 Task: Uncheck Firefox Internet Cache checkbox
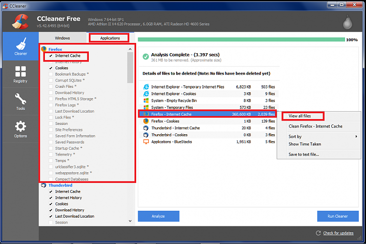tap(51, 56)
